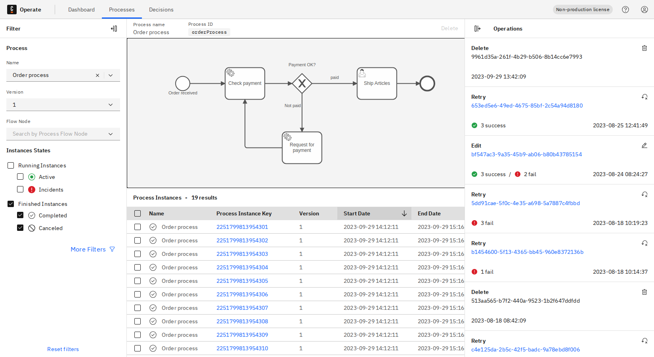Tick the Incidents filter checkbox
Screen dimensions: 654x357
[20, 190]
